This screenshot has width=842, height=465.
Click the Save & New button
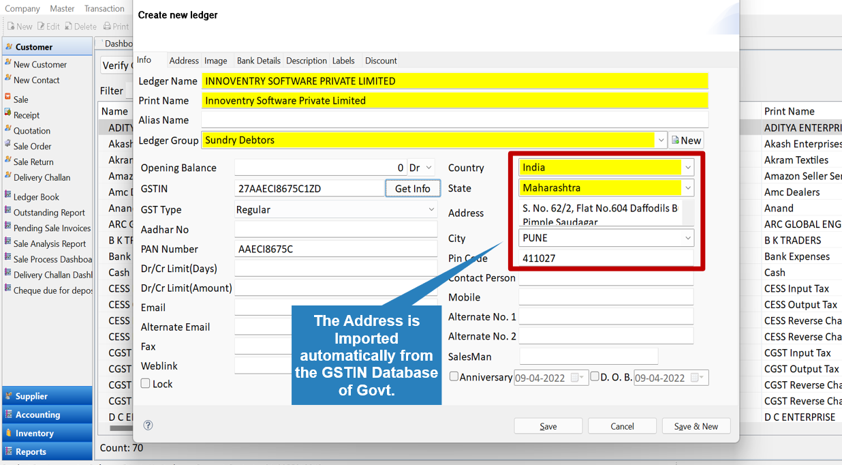tap(696, 426)
